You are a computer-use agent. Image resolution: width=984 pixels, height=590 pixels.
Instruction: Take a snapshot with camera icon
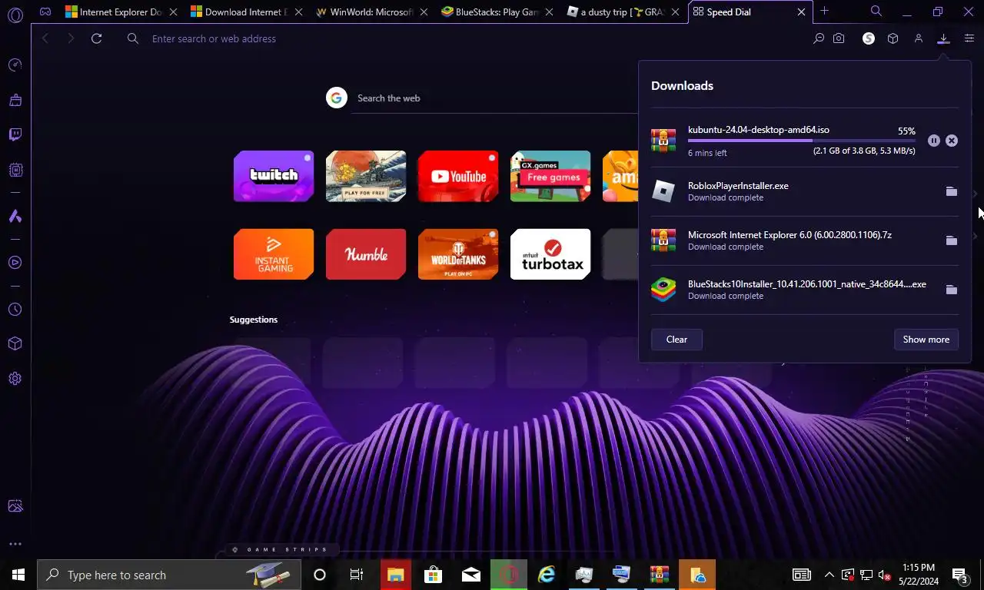(x=839, y=38)
